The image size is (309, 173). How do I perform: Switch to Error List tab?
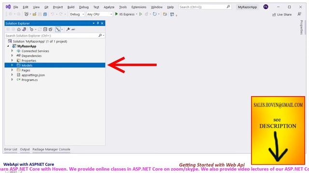click(x=11, y=149)
